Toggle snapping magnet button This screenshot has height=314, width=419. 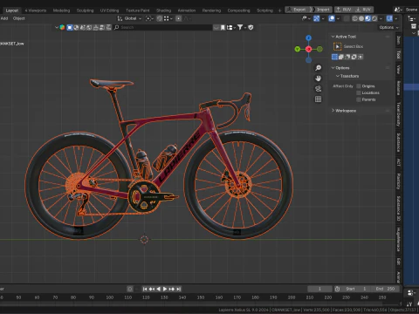[160, 18]
